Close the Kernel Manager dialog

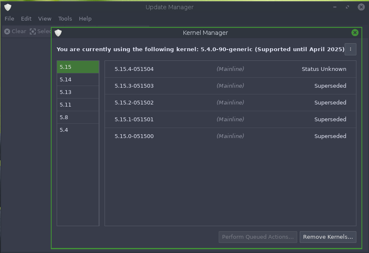pos(355,33)
